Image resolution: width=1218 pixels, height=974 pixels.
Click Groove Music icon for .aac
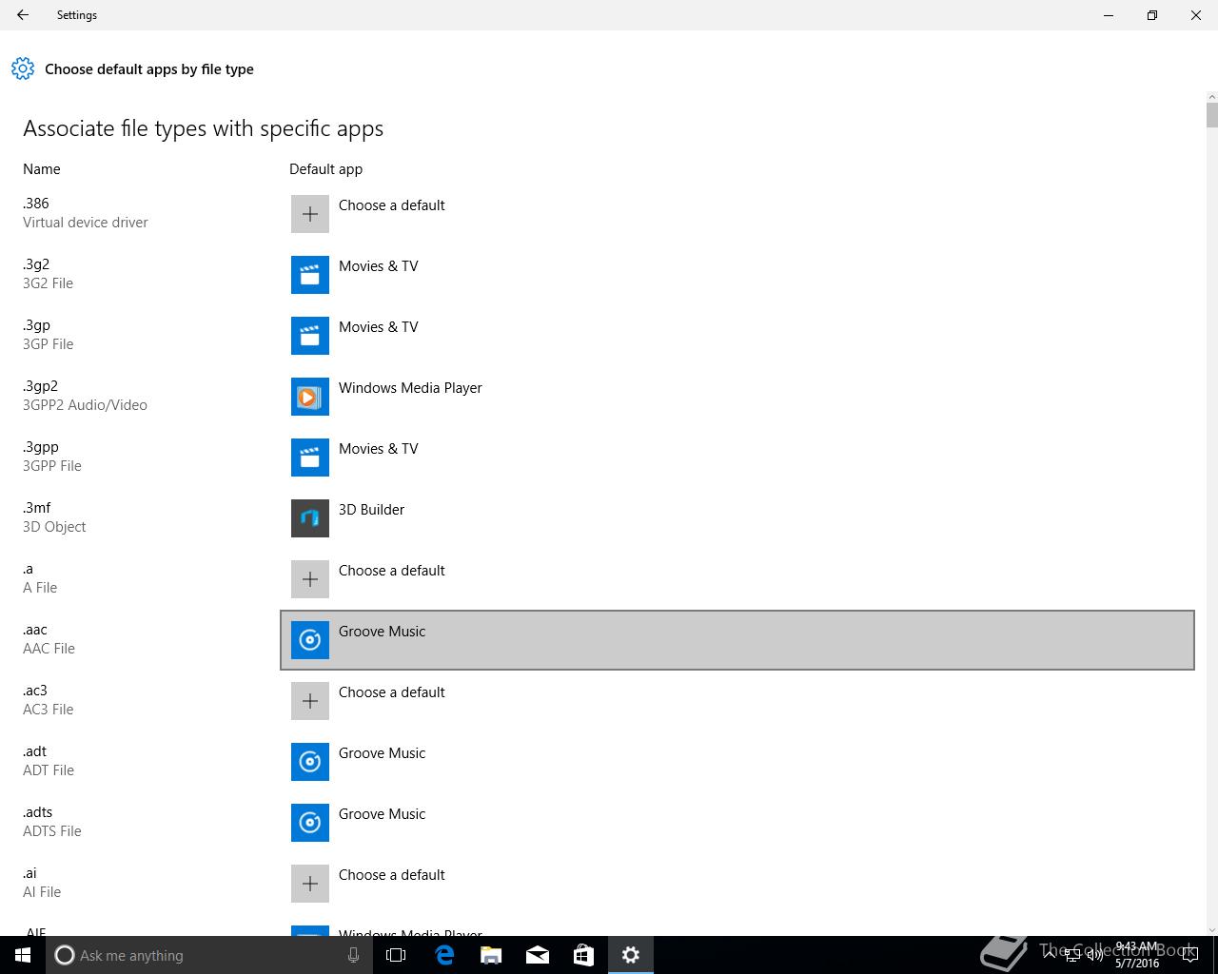coord(310,640)
